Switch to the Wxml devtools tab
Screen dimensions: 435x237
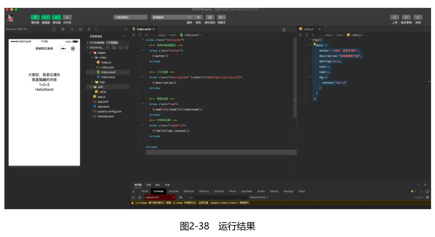[x=145, y=191]
